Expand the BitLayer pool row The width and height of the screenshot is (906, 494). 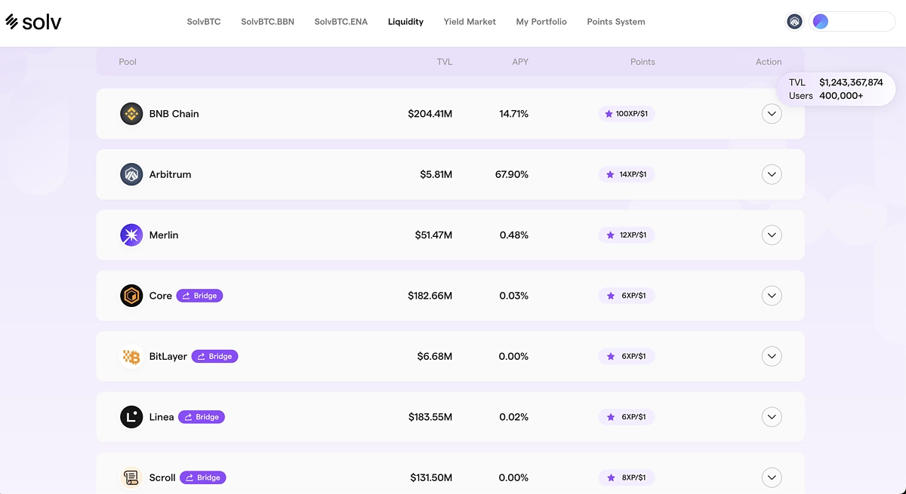[772, 356]
